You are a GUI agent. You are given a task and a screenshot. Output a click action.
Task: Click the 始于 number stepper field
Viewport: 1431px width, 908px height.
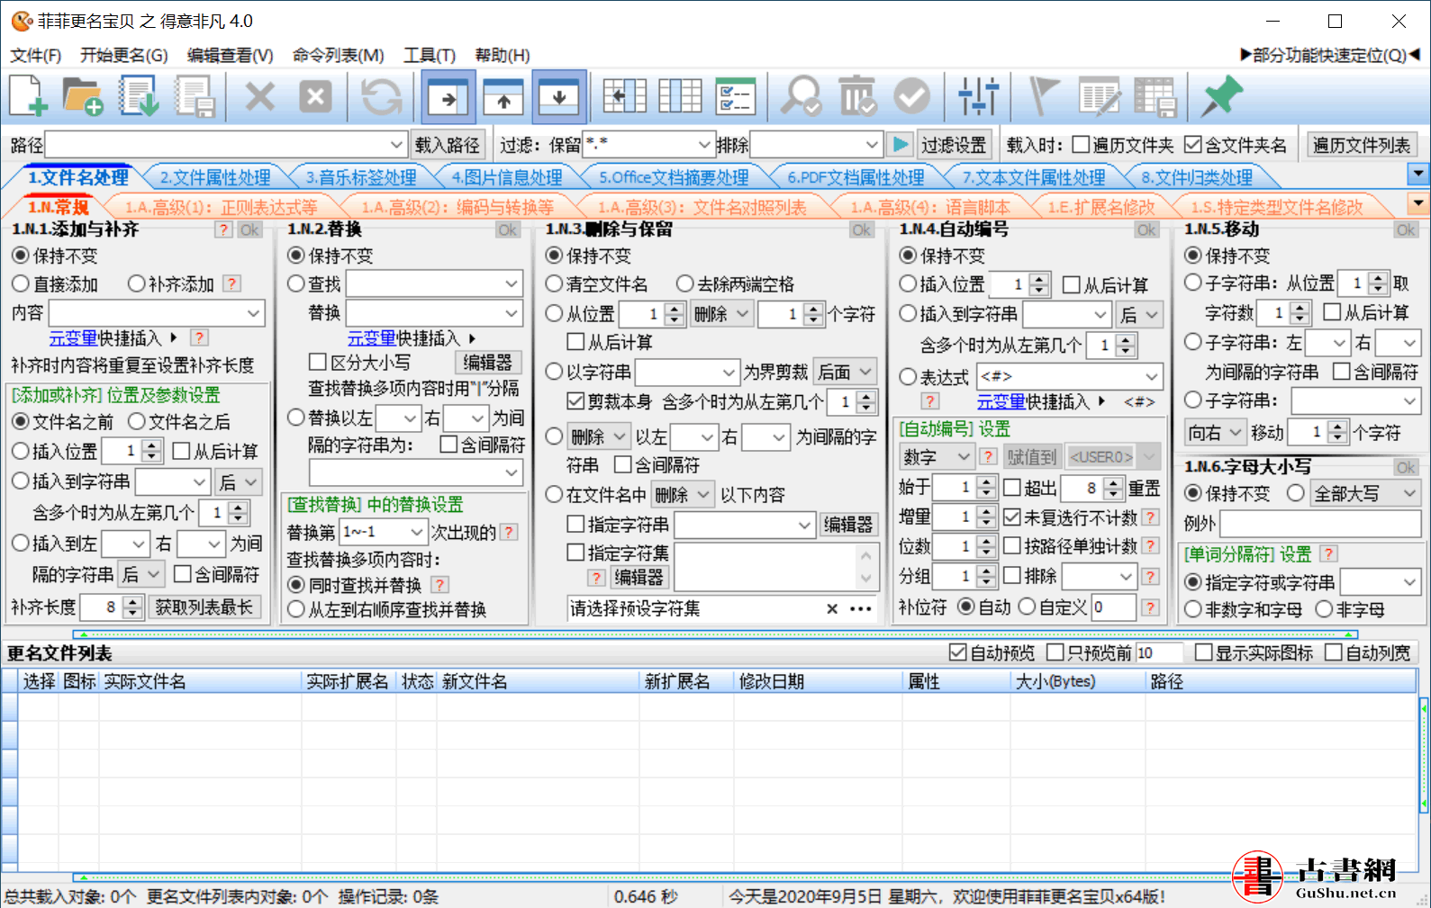coord(964,487)
